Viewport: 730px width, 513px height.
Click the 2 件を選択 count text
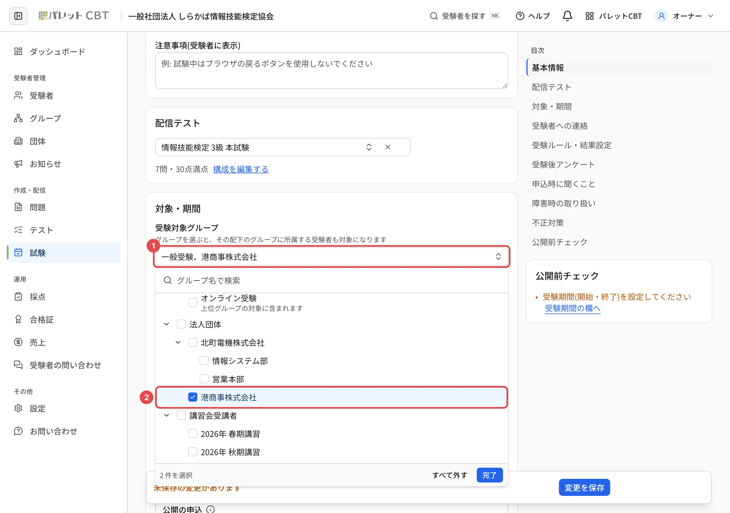click(x=176, y=475)
